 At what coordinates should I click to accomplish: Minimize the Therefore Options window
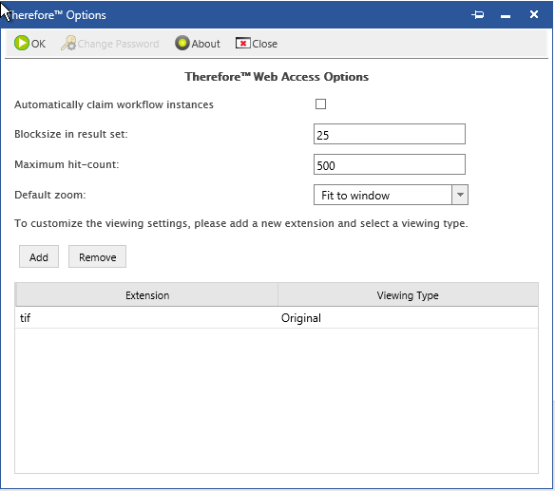coord(506,16)
